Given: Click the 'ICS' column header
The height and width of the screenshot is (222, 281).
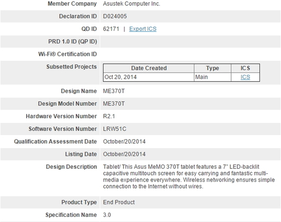Looking at the screenshot, I should pyautogui.click(x=245, y=68).
